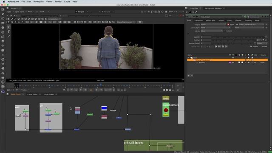Open the Render menu

click(58, 2)
